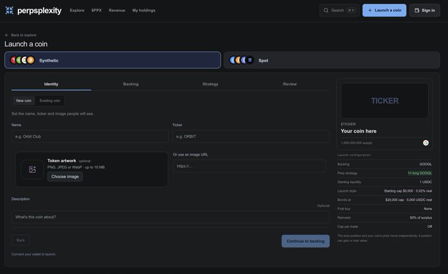Viewport: 448px width, 274px height.
Task: Click the Spot coin icons cluster
Action: pos(242,60)
